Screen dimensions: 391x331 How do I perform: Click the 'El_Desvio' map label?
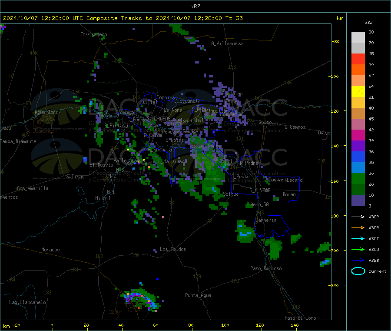(x=101, y=165)
